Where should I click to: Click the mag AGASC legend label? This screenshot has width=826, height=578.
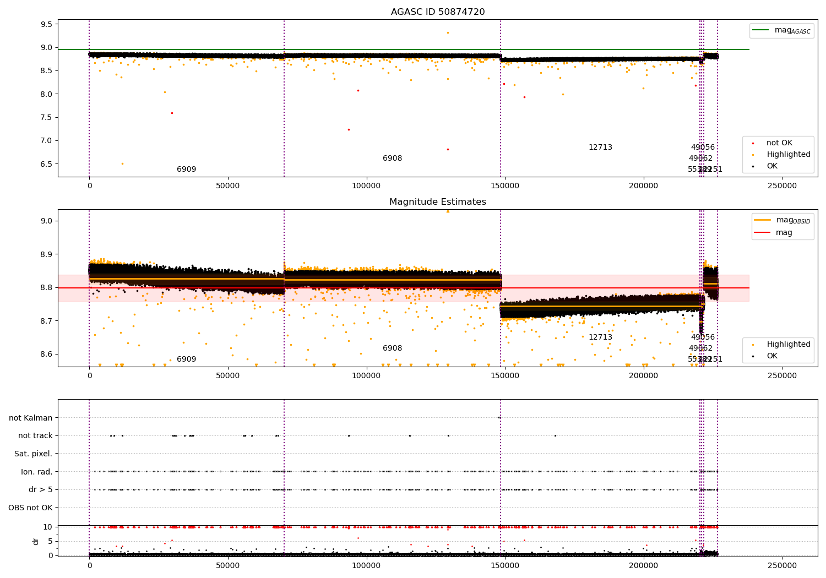[x=792, y=31]
